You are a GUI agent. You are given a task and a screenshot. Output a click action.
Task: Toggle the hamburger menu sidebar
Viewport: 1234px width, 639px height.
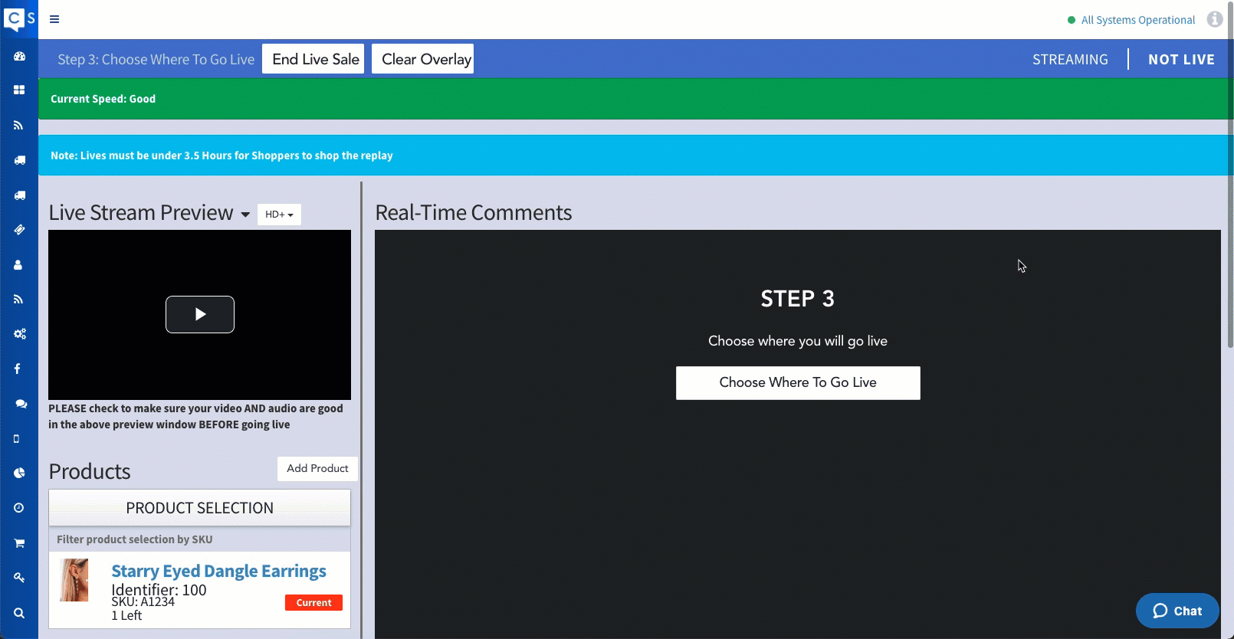54,19
